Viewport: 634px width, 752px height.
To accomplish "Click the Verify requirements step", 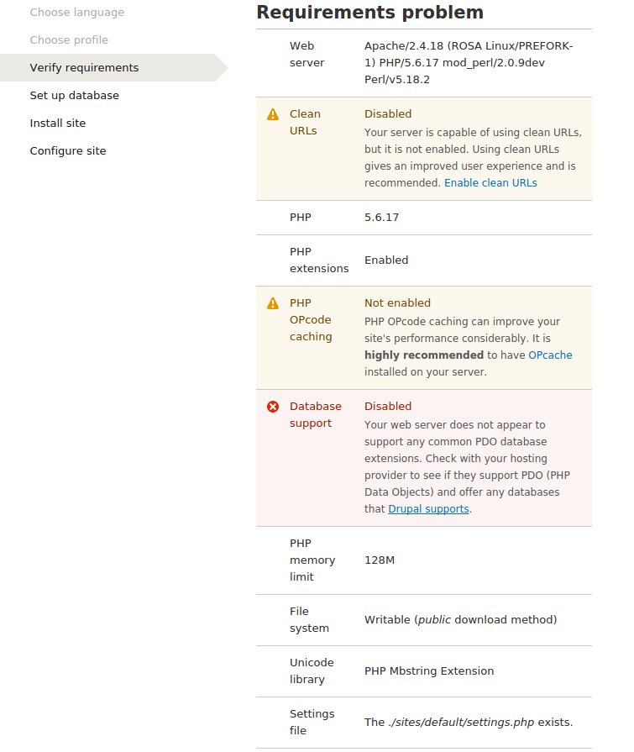I will 84,68.
